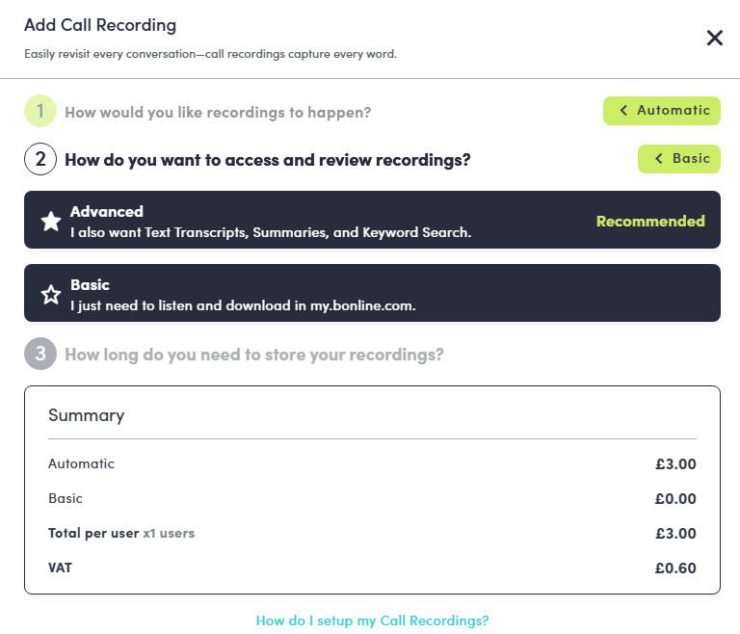Click the 'Automatic' text in green pill

point(674,111)
